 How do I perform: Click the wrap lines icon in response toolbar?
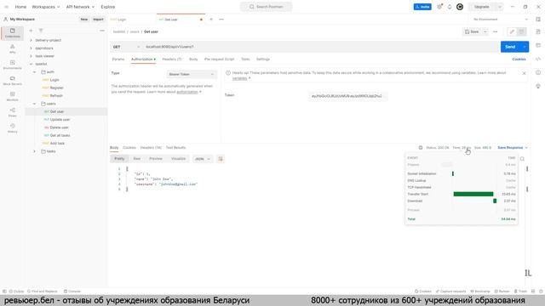pyautogui.click(x=221, y=159)
